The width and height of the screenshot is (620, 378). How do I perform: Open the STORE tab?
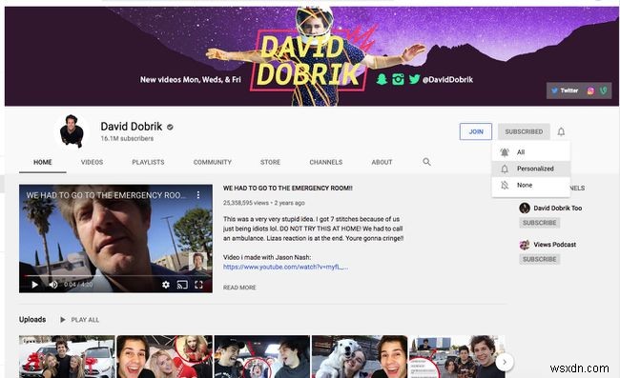271,162
